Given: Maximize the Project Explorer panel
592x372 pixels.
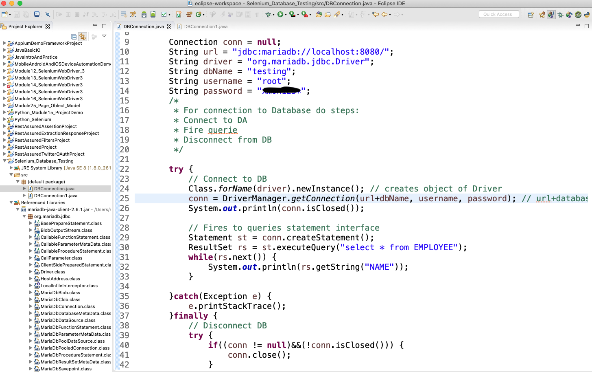Looking at the screenshot, I should coord(104,26).
